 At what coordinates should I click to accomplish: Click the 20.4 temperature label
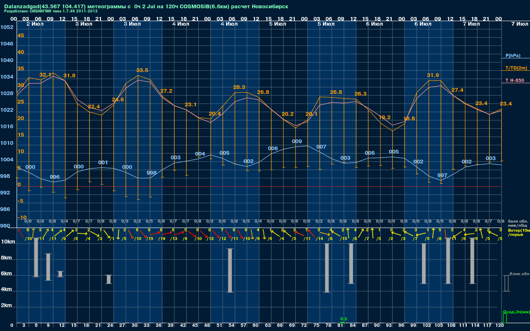[215, 114]
